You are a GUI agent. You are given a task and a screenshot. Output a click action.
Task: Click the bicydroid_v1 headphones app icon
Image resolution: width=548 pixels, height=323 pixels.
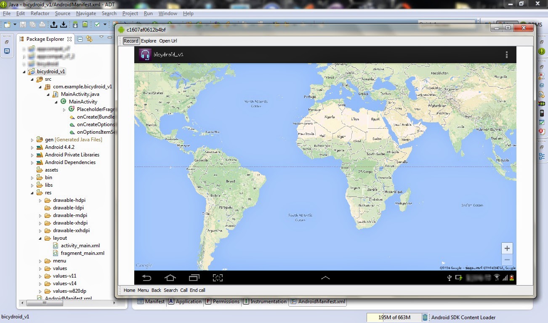pos(145,55)
